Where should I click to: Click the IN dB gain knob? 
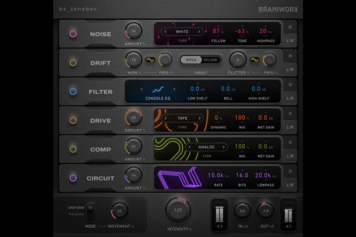242,210
